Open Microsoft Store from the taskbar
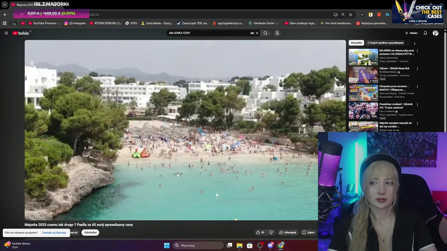This screenshot has width=447, height=251. click(x=250, y=245)
